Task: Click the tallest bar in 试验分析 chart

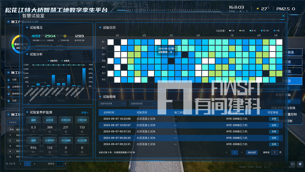Action: pyautogui.click(x=84, y=77)
